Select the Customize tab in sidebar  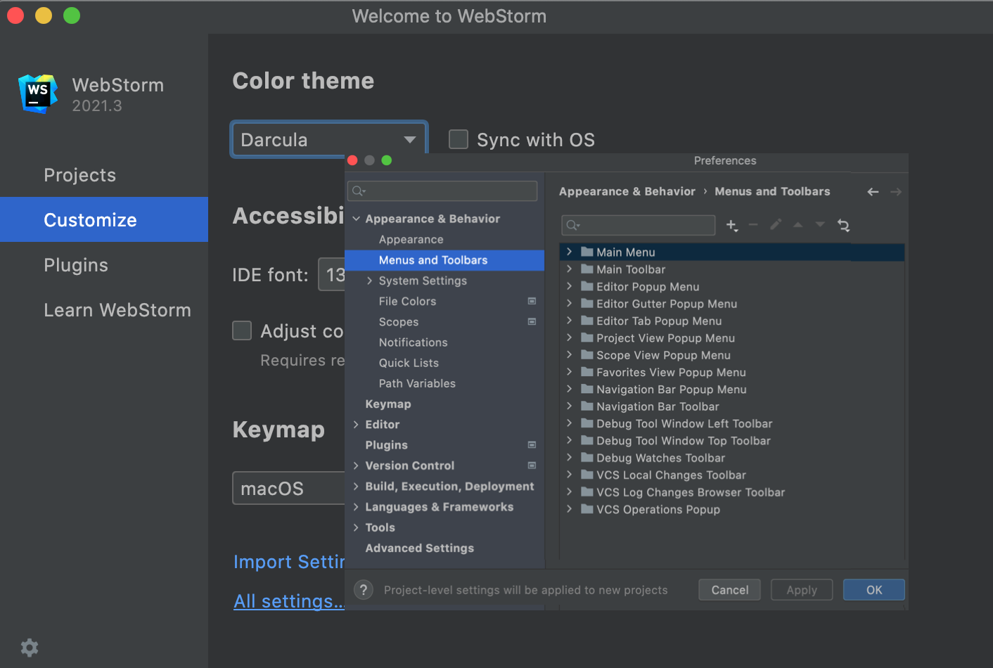click(104, 219)
